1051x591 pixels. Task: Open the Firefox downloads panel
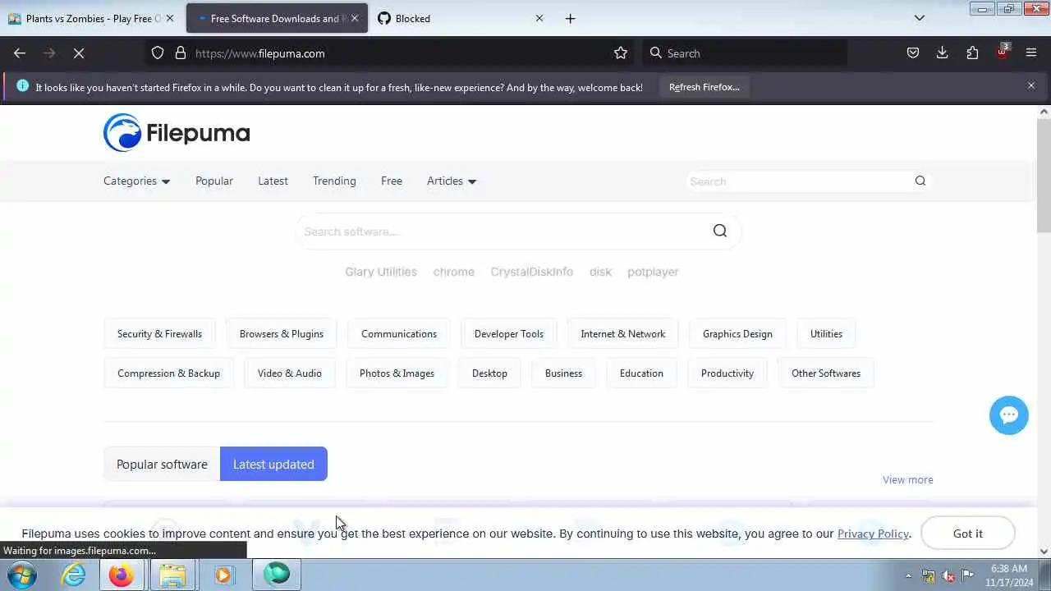pos(943,53)
